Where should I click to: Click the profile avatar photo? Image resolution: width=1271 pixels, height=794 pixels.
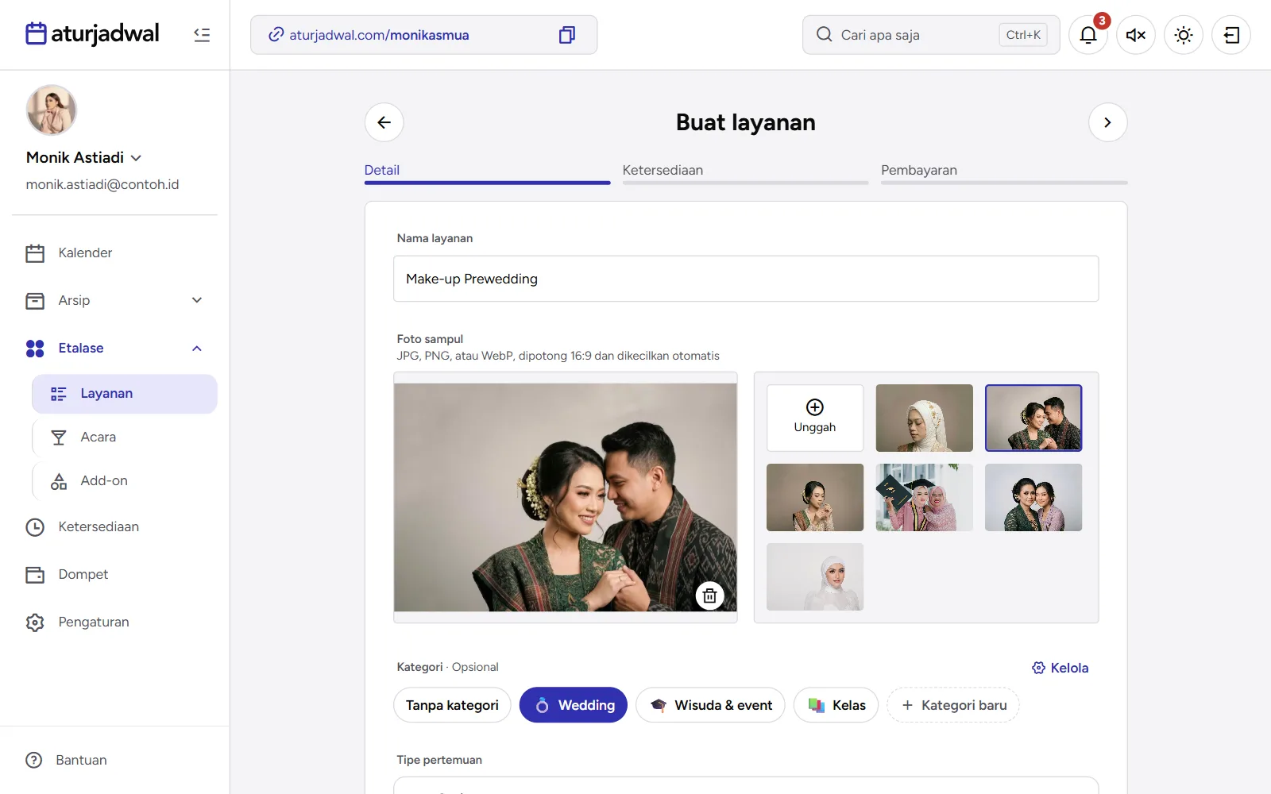pos(51,110)
